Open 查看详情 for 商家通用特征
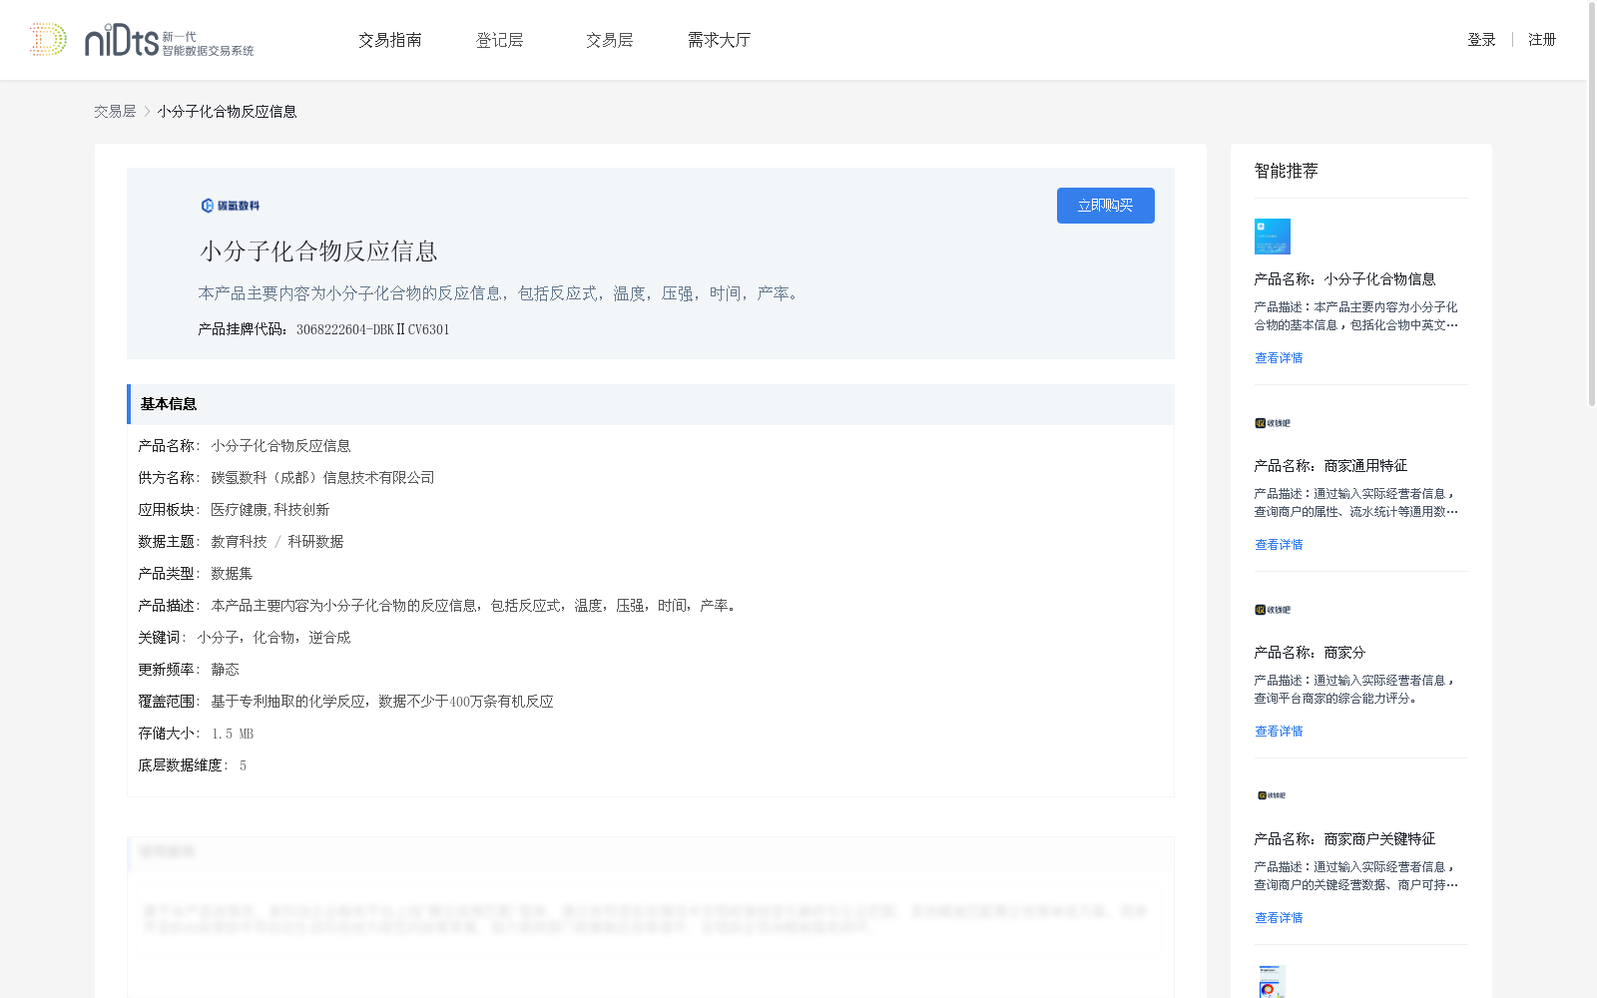This screenshot has width=1597, height=998. [1279, 545]
